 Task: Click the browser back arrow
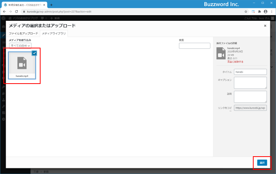(4, 12)
